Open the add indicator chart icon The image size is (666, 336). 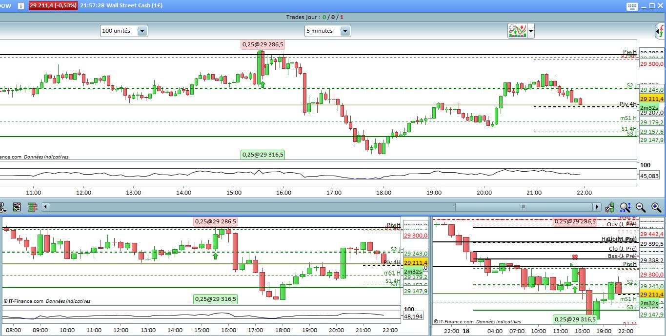(517, 31)
